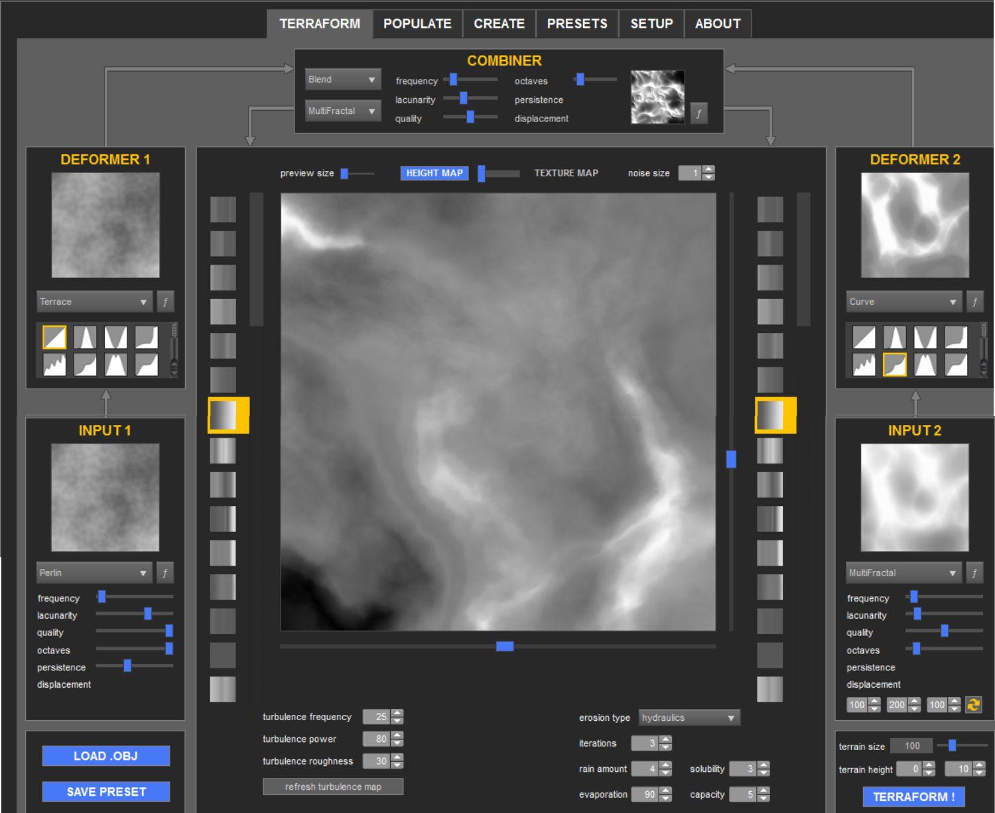Image resolution: width=995 pixels, height=813 pixels.
Task: Open the erosion type hydraulics dropdown
Action: 689,718
